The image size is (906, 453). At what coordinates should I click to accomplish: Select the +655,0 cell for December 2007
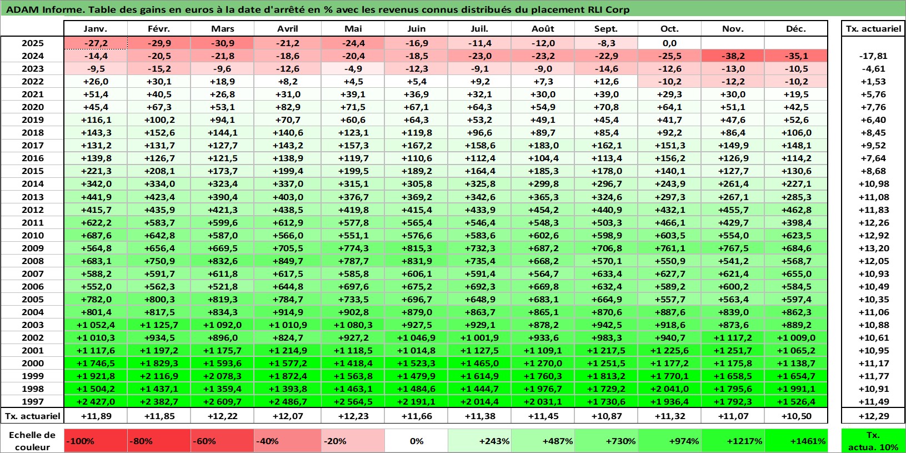point(796,273)
